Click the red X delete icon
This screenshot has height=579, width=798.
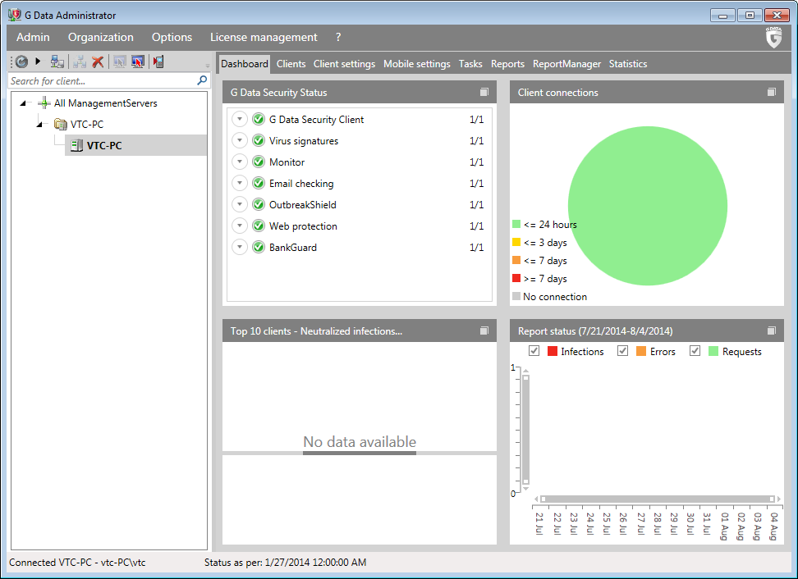pyautogui.click(x=98, y=62)
